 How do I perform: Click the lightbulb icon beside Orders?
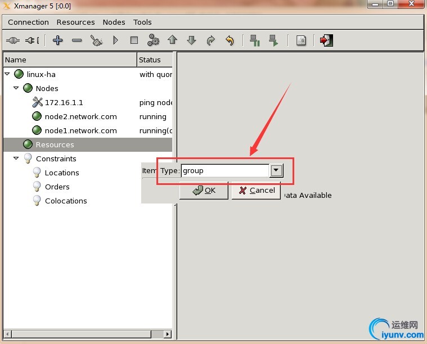click(x=37, y=187)
